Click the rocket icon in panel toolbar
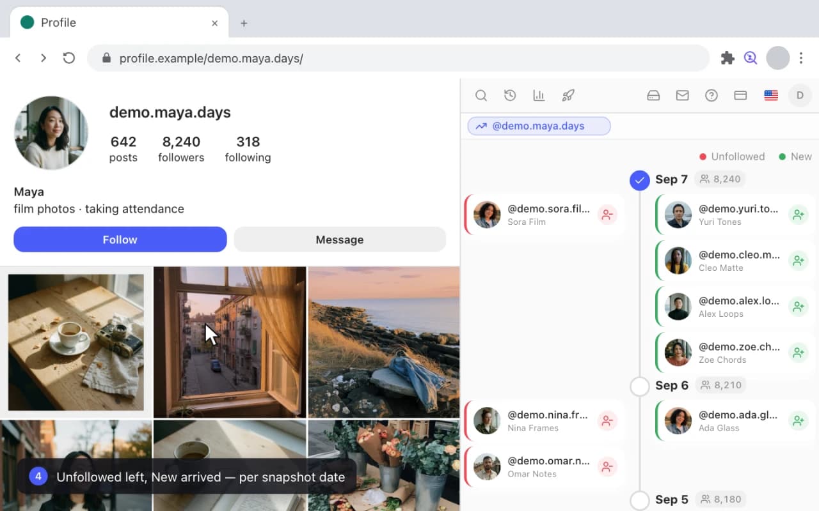Image resolution: width=819 pixels, height=511 pixels. tap(568, 96)
